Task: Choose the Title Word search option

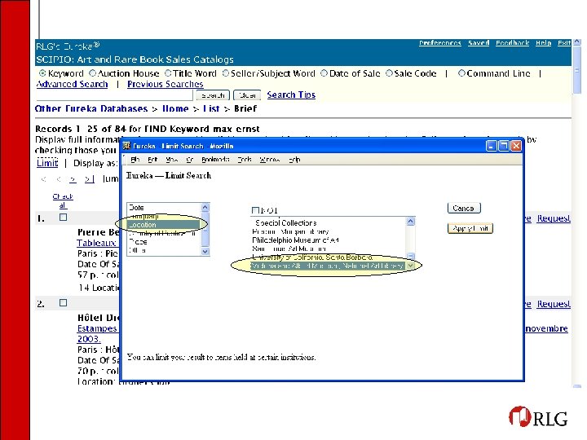Action: click(x=168, y=73)
